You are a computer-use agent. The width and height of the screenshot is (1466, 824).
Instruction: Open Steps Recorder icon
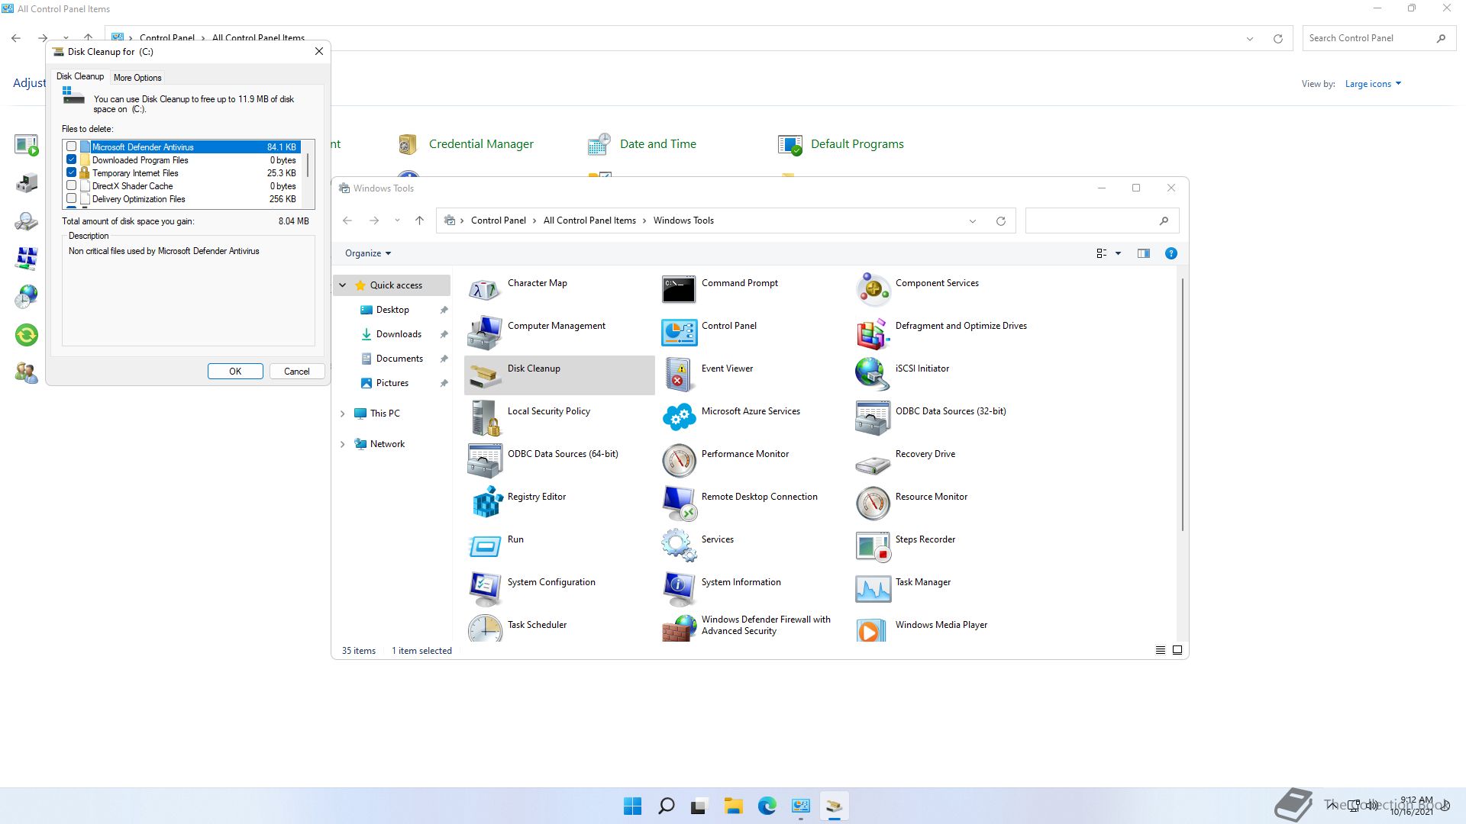(873, 546)
